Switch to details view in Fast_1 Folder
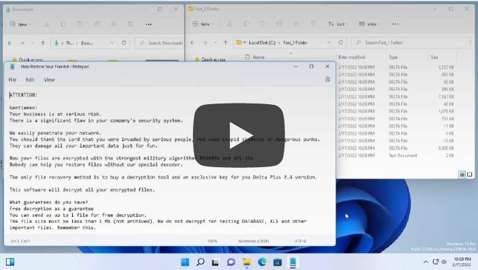478x270 pixels. pyautogui.click(x=462, y=174)
